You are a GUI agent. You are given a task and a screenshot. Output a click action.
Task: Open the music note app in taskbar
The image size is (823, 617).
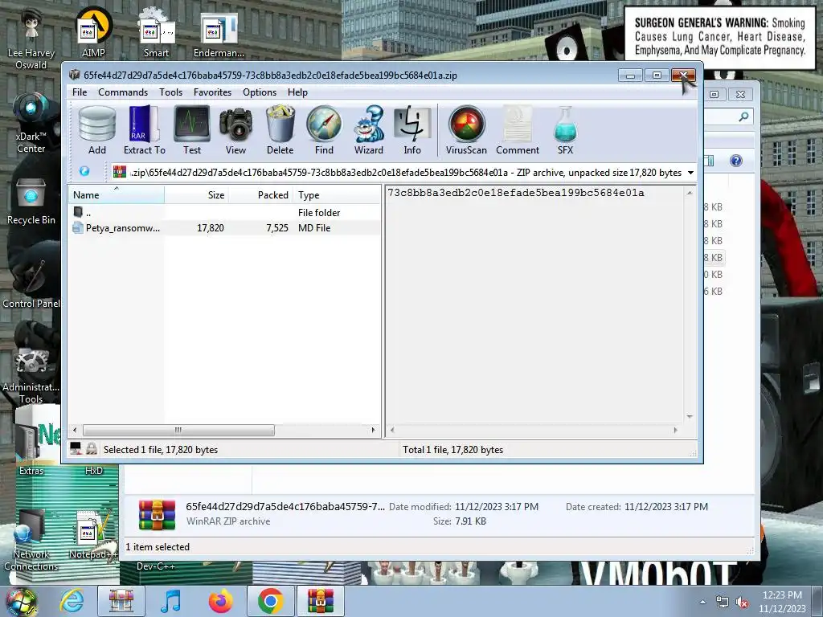[170, 601]
